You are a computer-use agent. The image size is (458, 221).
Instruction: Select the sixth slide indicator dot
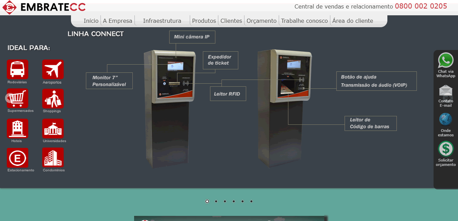(251, 201)
